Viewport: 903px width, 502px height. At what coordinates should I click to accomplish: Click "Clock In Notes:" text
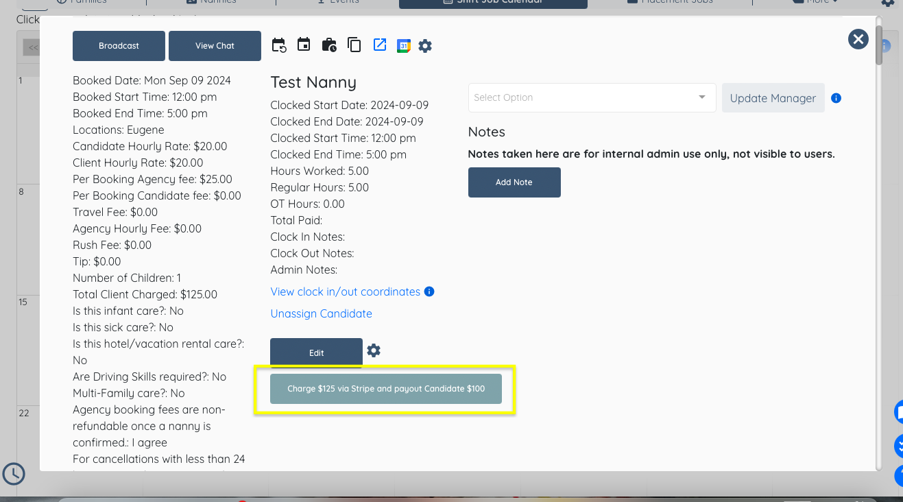click(308, 237)
